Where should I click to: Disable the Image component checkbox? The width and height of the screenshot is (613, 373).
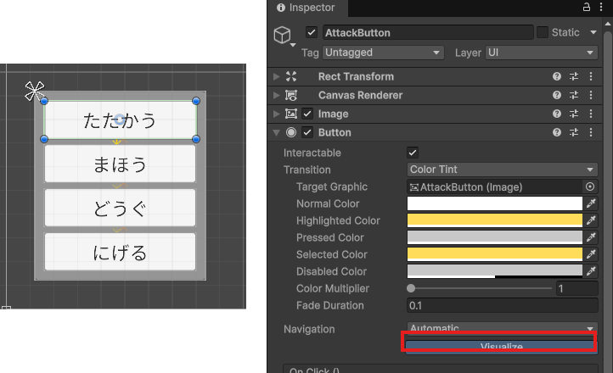(x=307, y=114)
